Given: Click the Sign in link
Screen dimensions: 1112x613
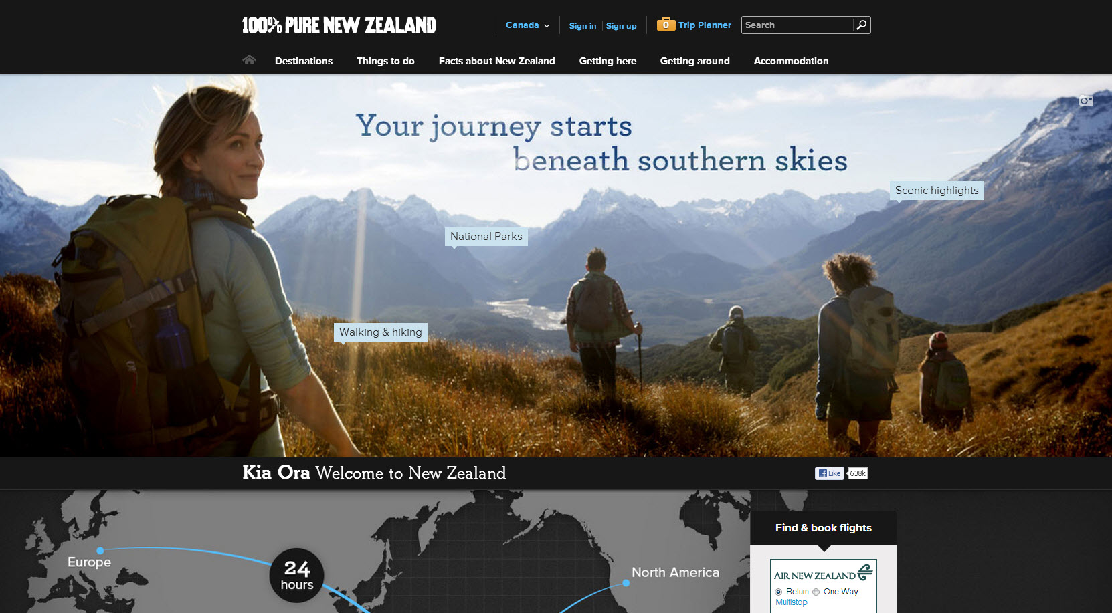Looking at the screenshot, I should pyautogui.click(x=583, y=26).
